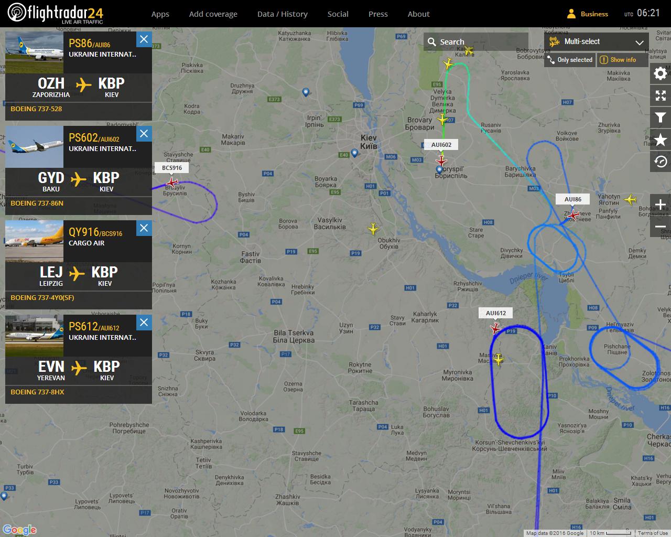Open the filter funnel icon
The height and width of the screenshot is (537, 671).
click(661, 117)
